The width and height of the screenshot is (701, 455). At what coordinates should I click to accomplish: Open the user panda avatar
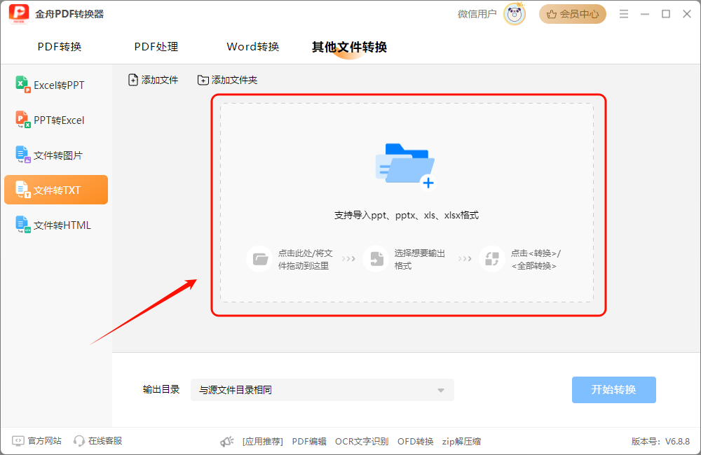(x=515, y=14)
